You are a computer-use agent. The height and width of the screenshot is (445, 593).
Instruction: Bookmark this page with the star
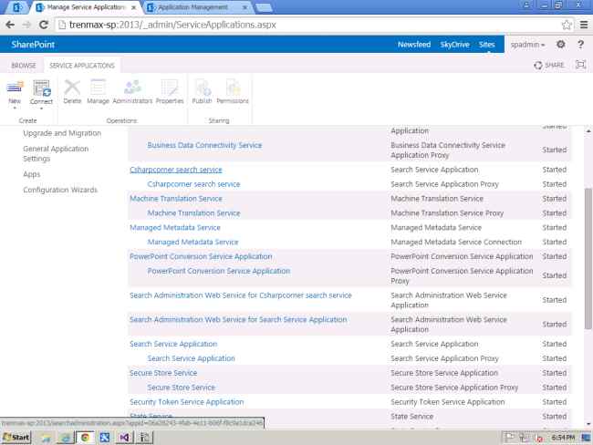pyautogui.click(x=567, y=25)
